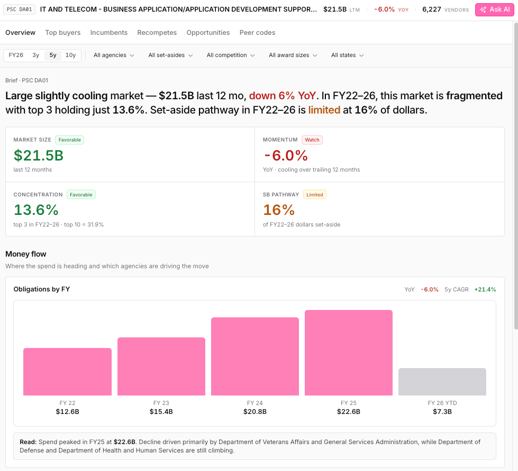Viewport: 518px width, 471px height.
Task: Click the $12.6B label under FY 22
Action: (x=67, y=412)
